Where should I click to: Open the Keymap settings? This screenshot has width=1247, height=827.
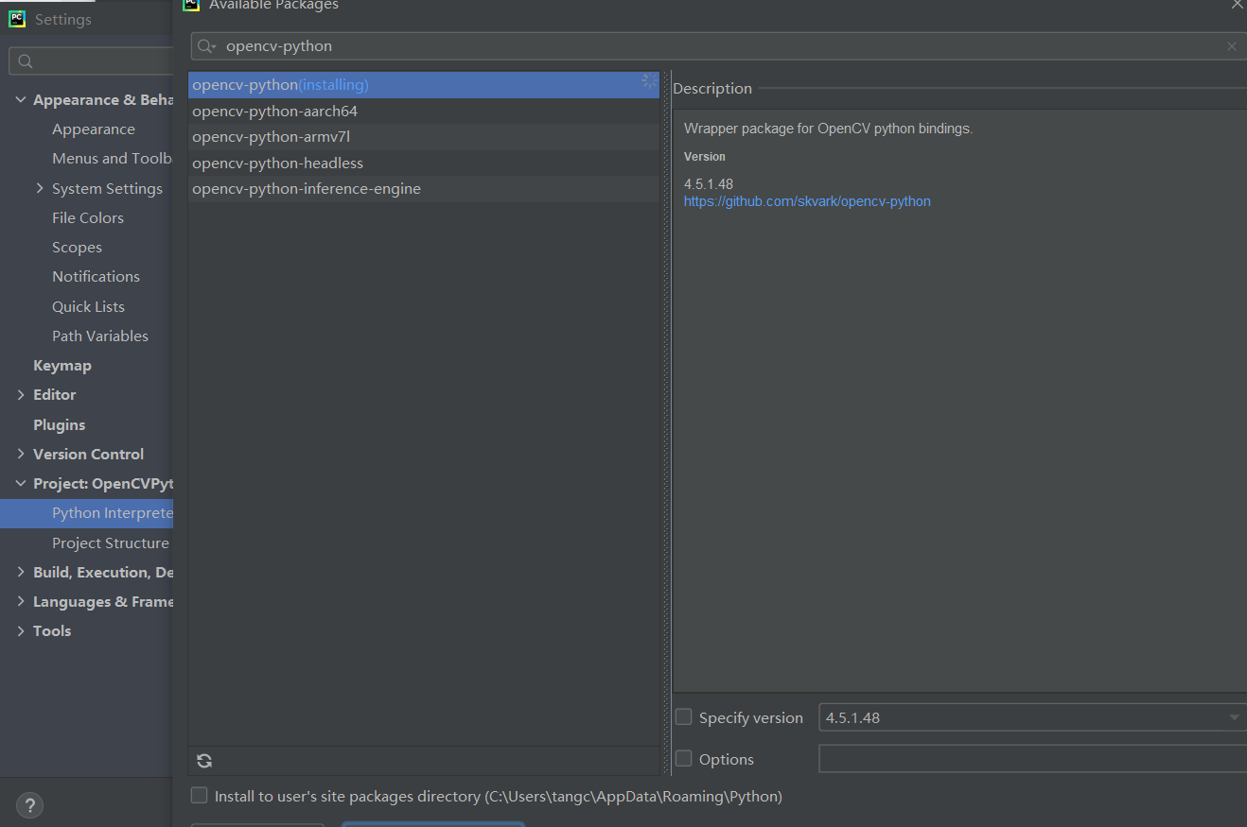(62, 365)
